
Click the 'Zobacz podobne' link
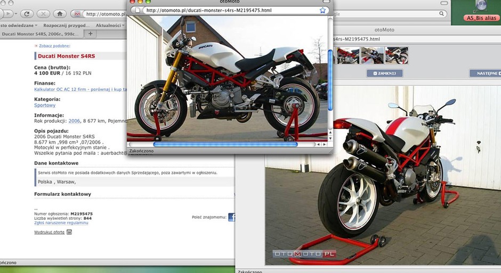click(x=54, y=46)
